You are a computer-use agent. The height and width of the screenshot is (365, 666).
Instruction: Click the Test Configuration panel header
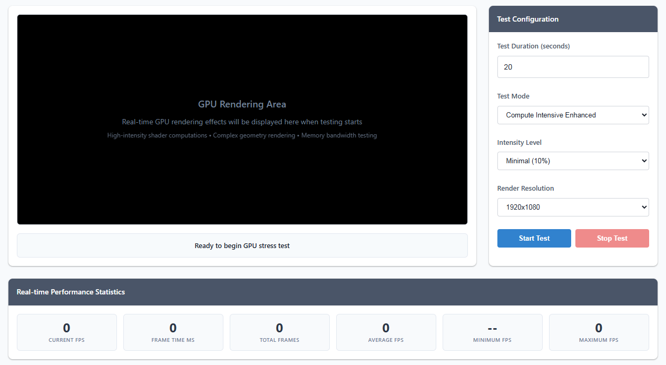(x=573, y=19)
